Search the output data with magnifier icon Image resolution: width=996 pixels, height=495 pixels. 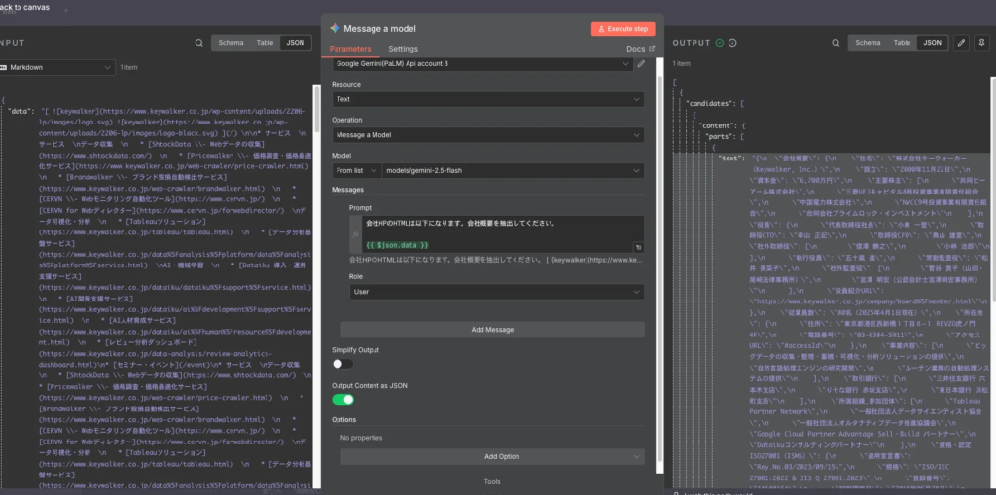[x=836, y=43]
